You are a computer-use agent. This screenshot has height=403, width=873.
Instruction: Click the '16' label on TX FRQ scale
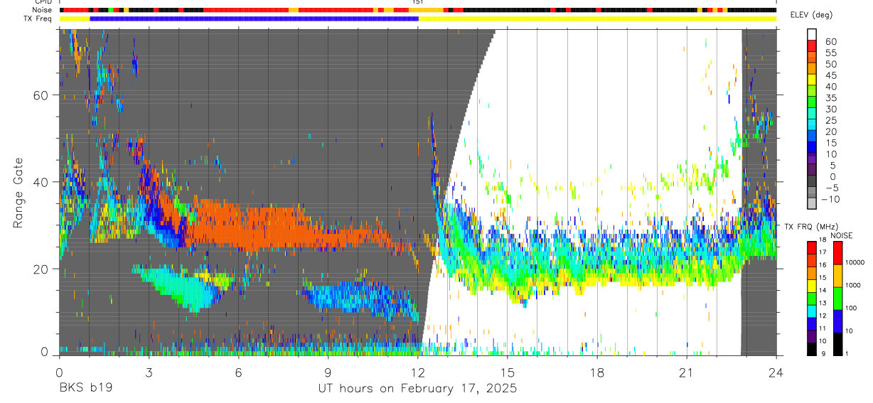click(824, 264)
